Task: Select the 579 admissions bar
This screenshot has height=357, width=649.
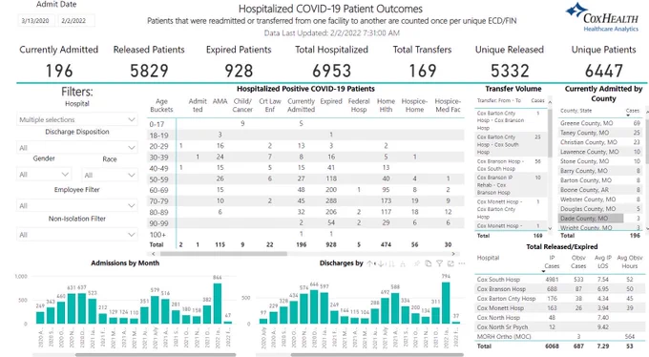Action: [156, 310]
